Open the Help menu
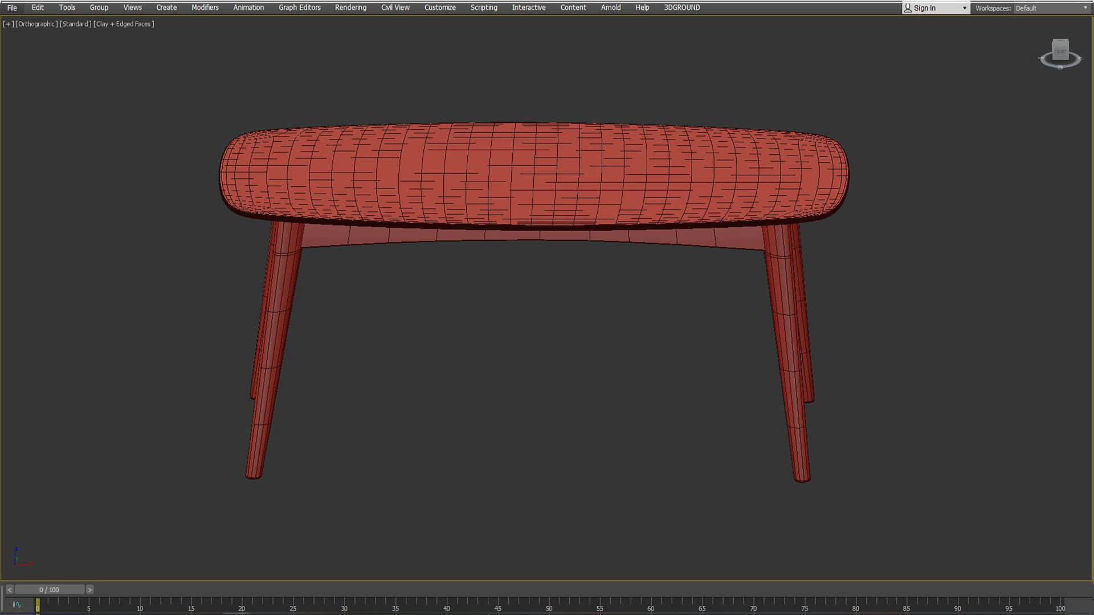 tap(642, 7)
